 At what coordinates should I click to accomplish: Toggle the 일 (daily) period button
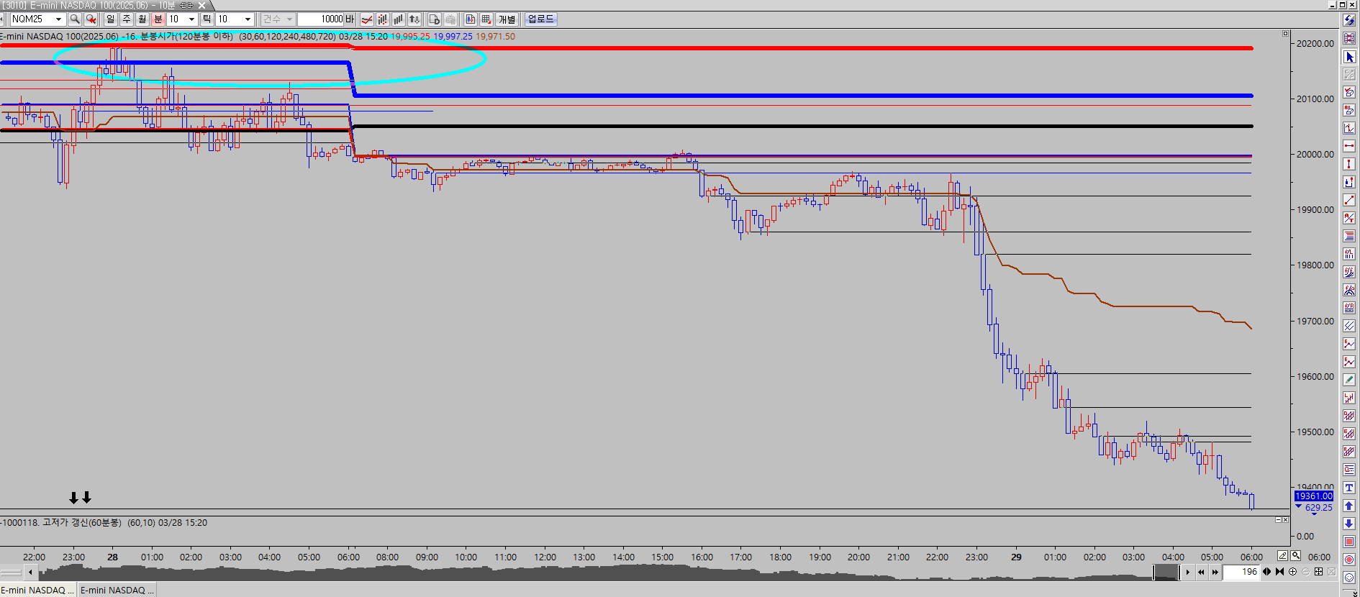[x=111, y=19]
